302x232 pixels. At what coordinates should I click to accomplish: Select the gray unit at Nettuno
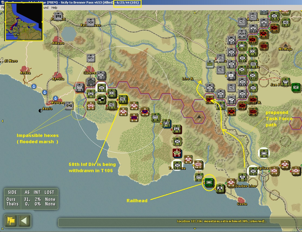69,106
